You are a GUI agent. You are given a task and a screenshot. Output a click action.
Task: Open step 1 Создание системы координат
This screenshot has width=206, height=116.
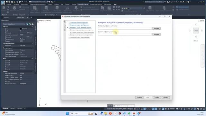pyautogui.click(x=78, y=23)
